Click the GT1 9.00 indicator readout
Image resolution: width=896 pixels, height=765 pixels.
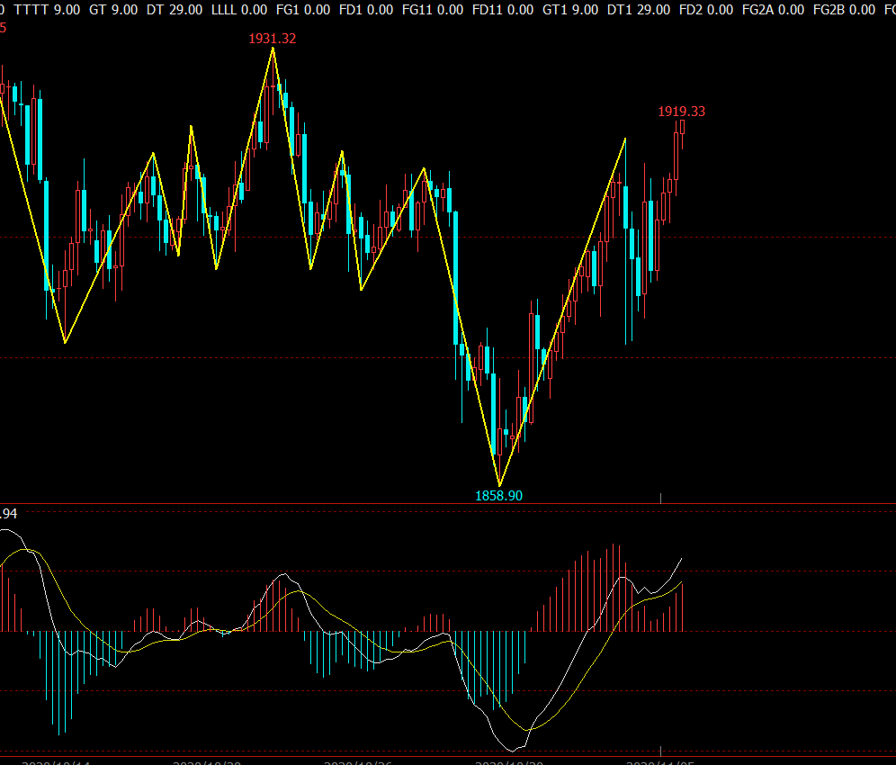coord(570,9)
